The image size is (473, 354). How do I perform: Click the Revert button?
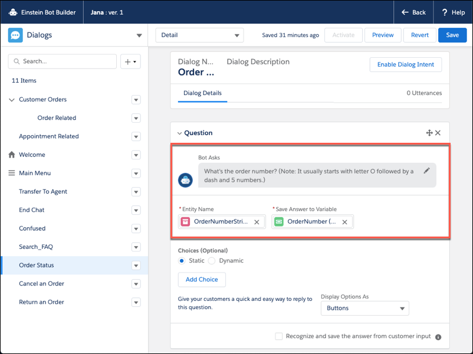[x=419, y=35]
